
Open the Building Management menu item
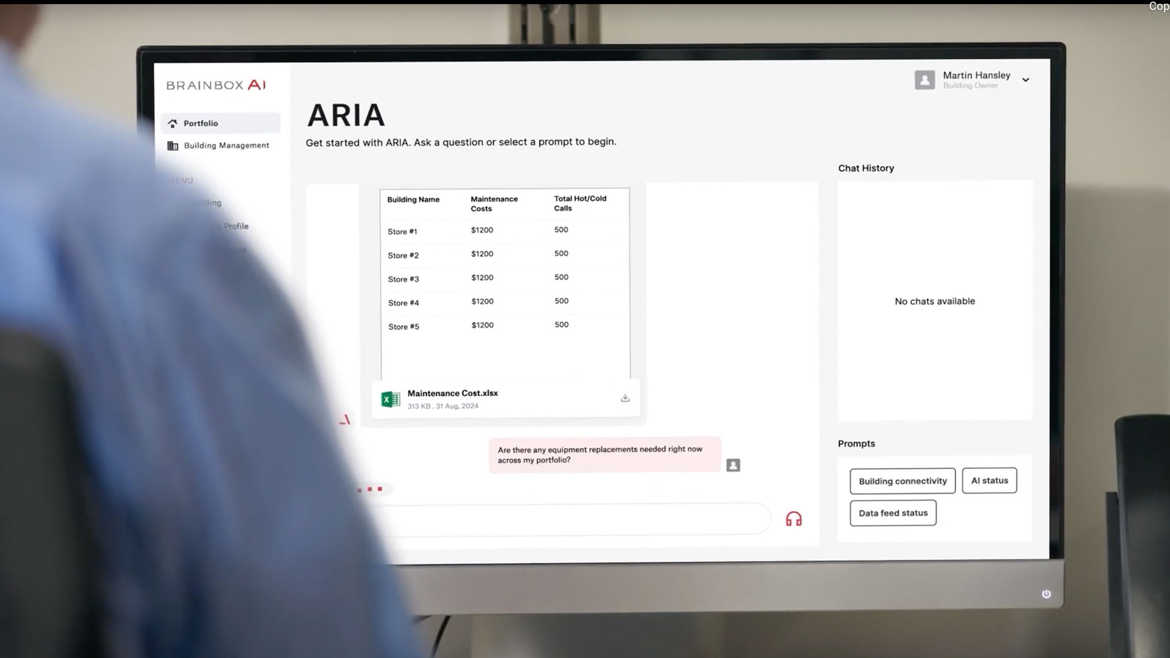(x=226, y=146)
